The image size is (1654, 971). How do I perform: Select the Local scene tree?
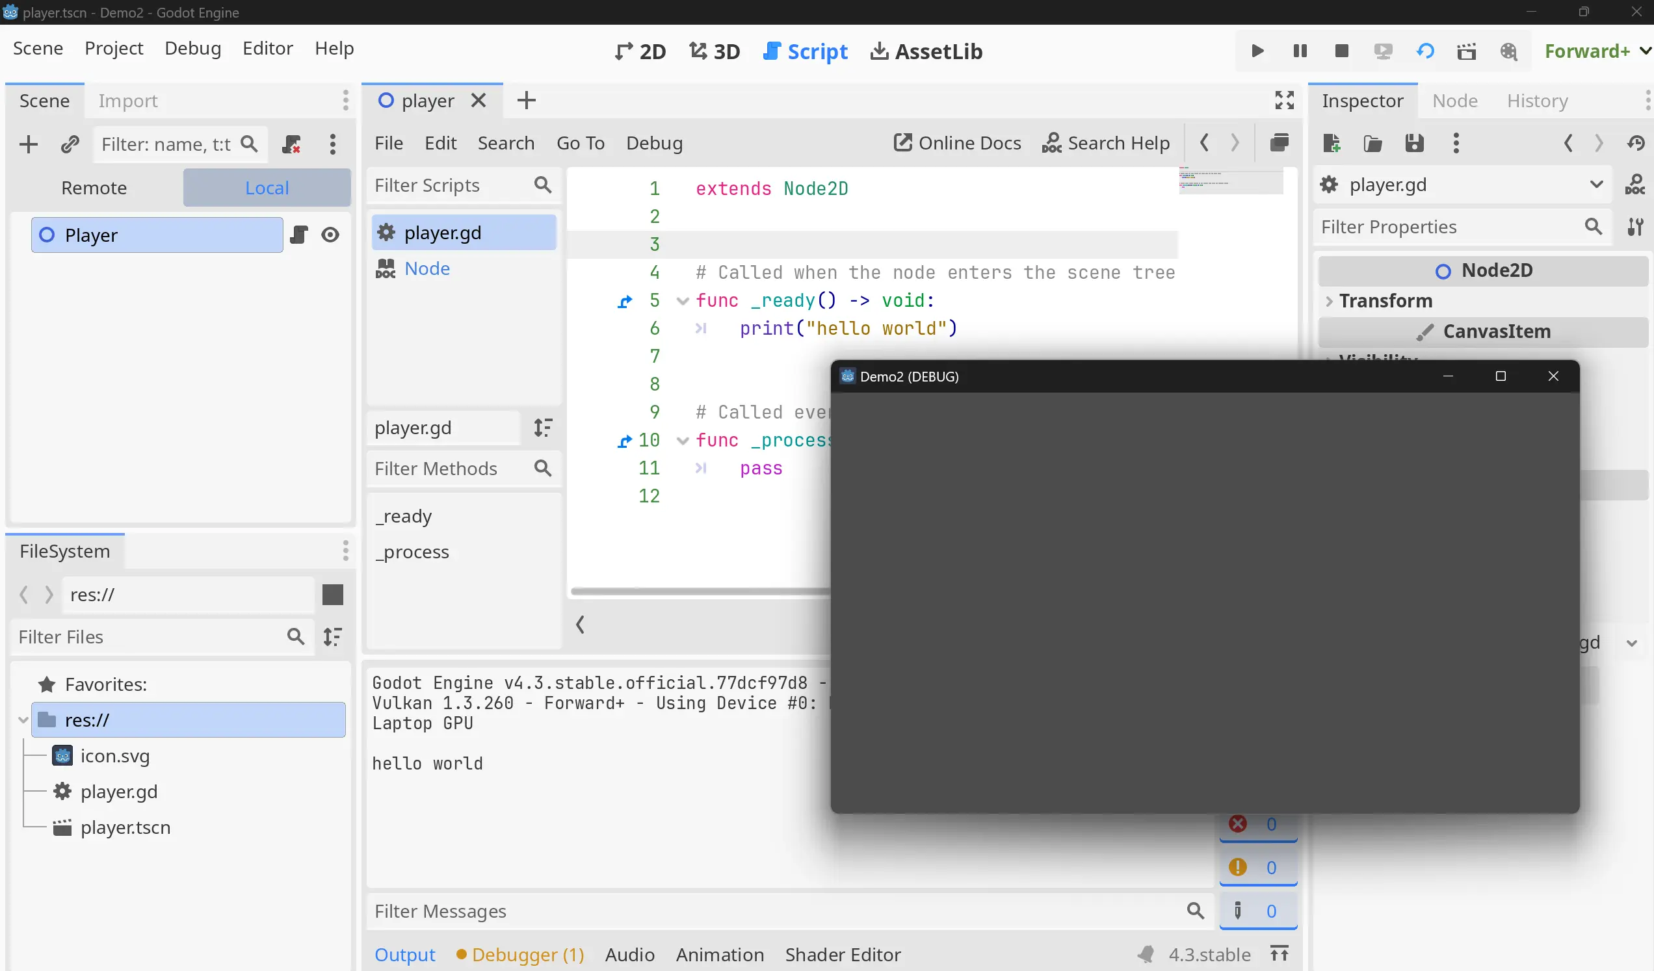coord(267,188)
